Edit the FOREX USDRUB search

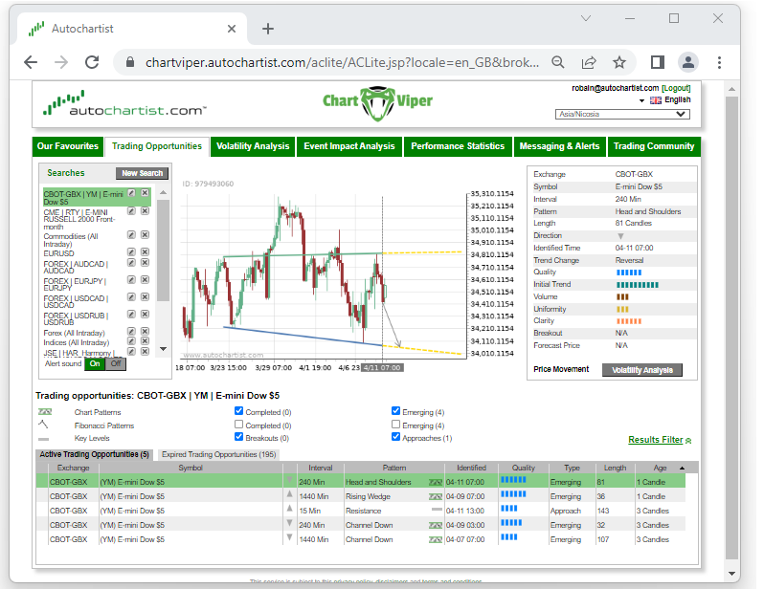[131, 315]
